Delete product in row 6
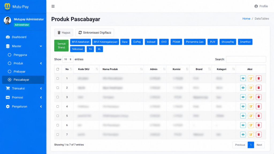Screen dimensions: 274x154 259,125
